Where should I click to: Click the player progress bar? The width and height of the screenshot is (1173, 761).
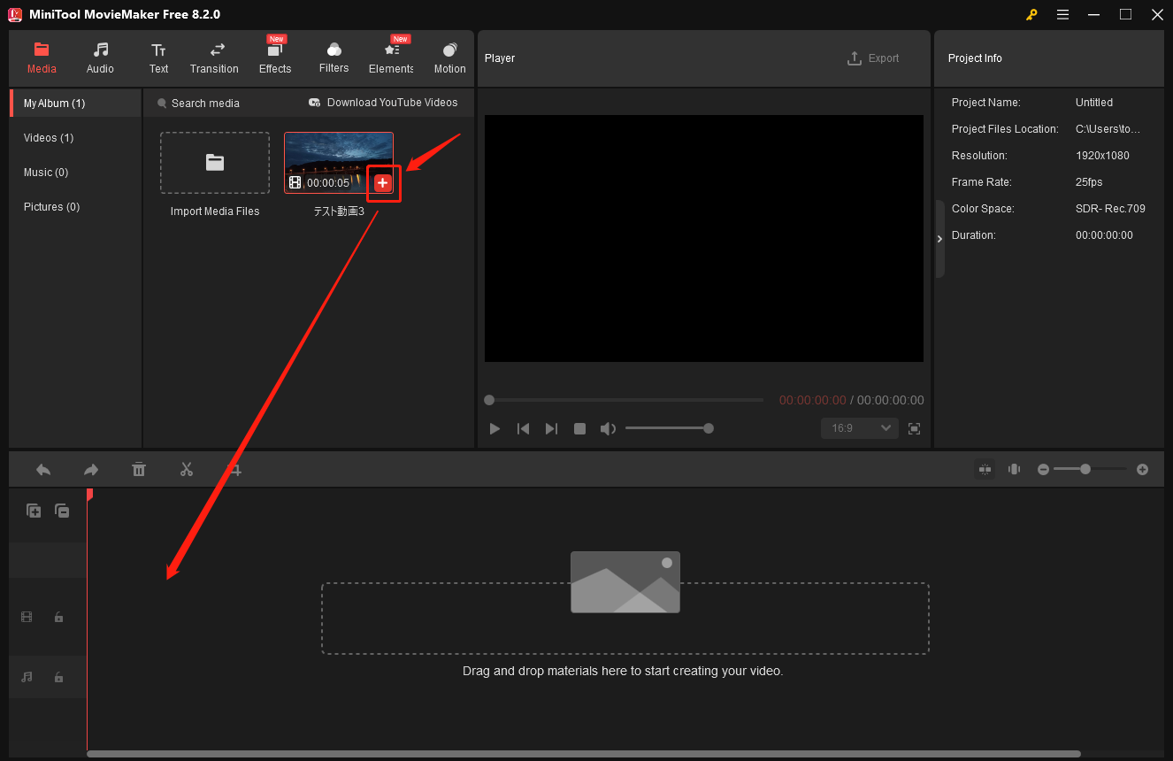tap(624, 400)
